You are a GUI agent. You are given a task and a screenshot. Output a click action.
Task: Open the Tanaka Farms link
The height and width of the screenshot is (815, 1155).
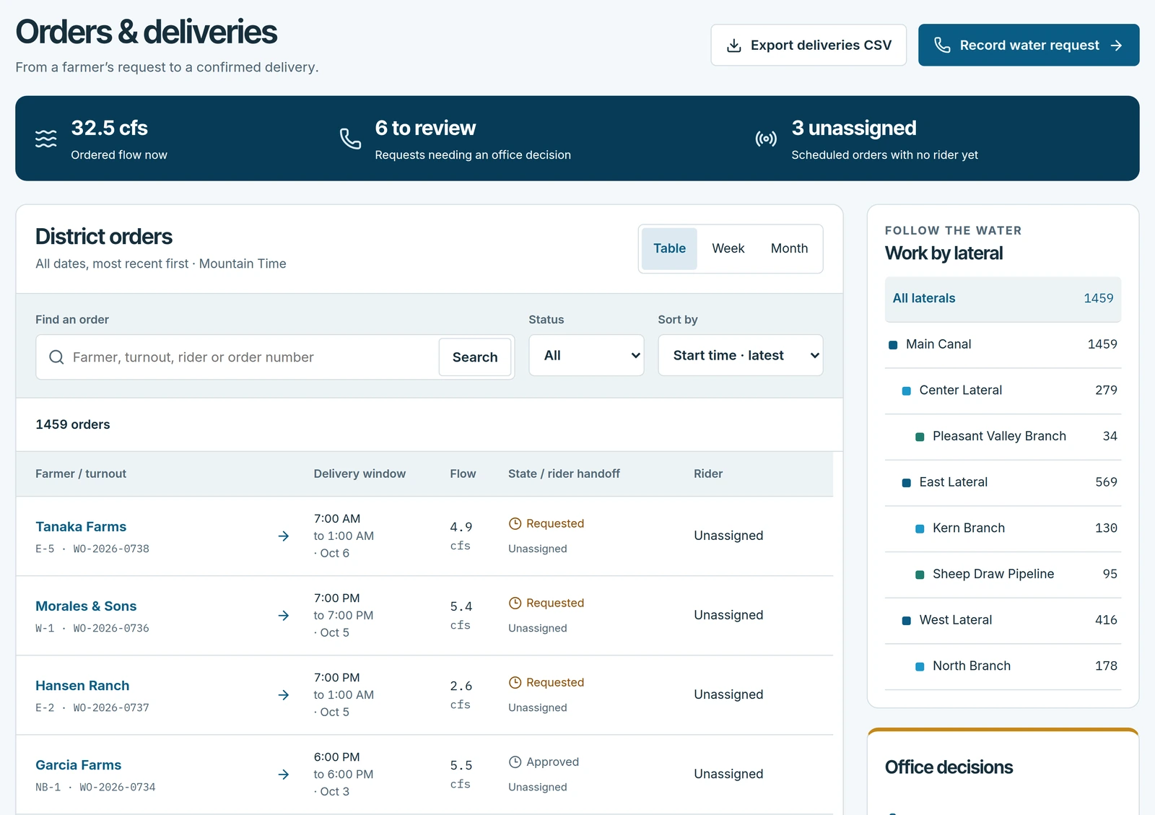[81, 527]
